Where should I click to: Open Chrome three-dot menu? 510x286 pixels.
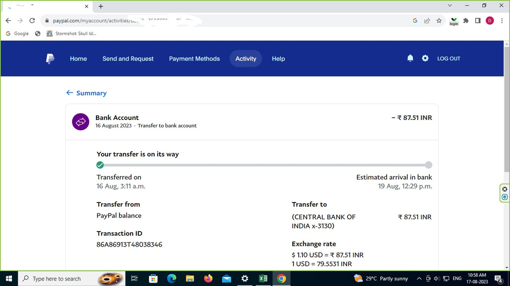coord(502,21)
